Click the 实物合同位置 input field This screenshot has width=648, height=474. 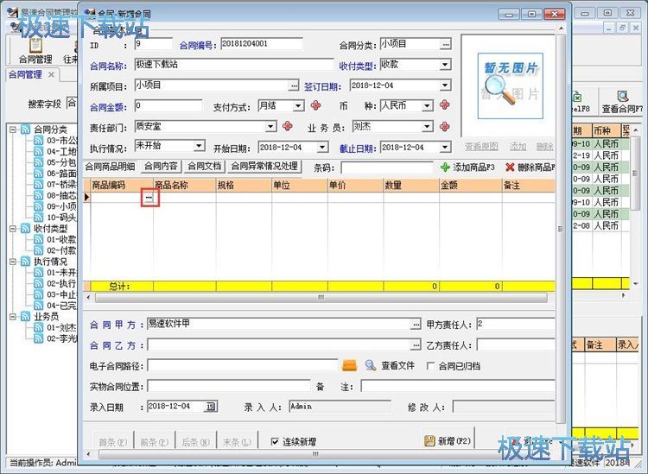[229, 387]
